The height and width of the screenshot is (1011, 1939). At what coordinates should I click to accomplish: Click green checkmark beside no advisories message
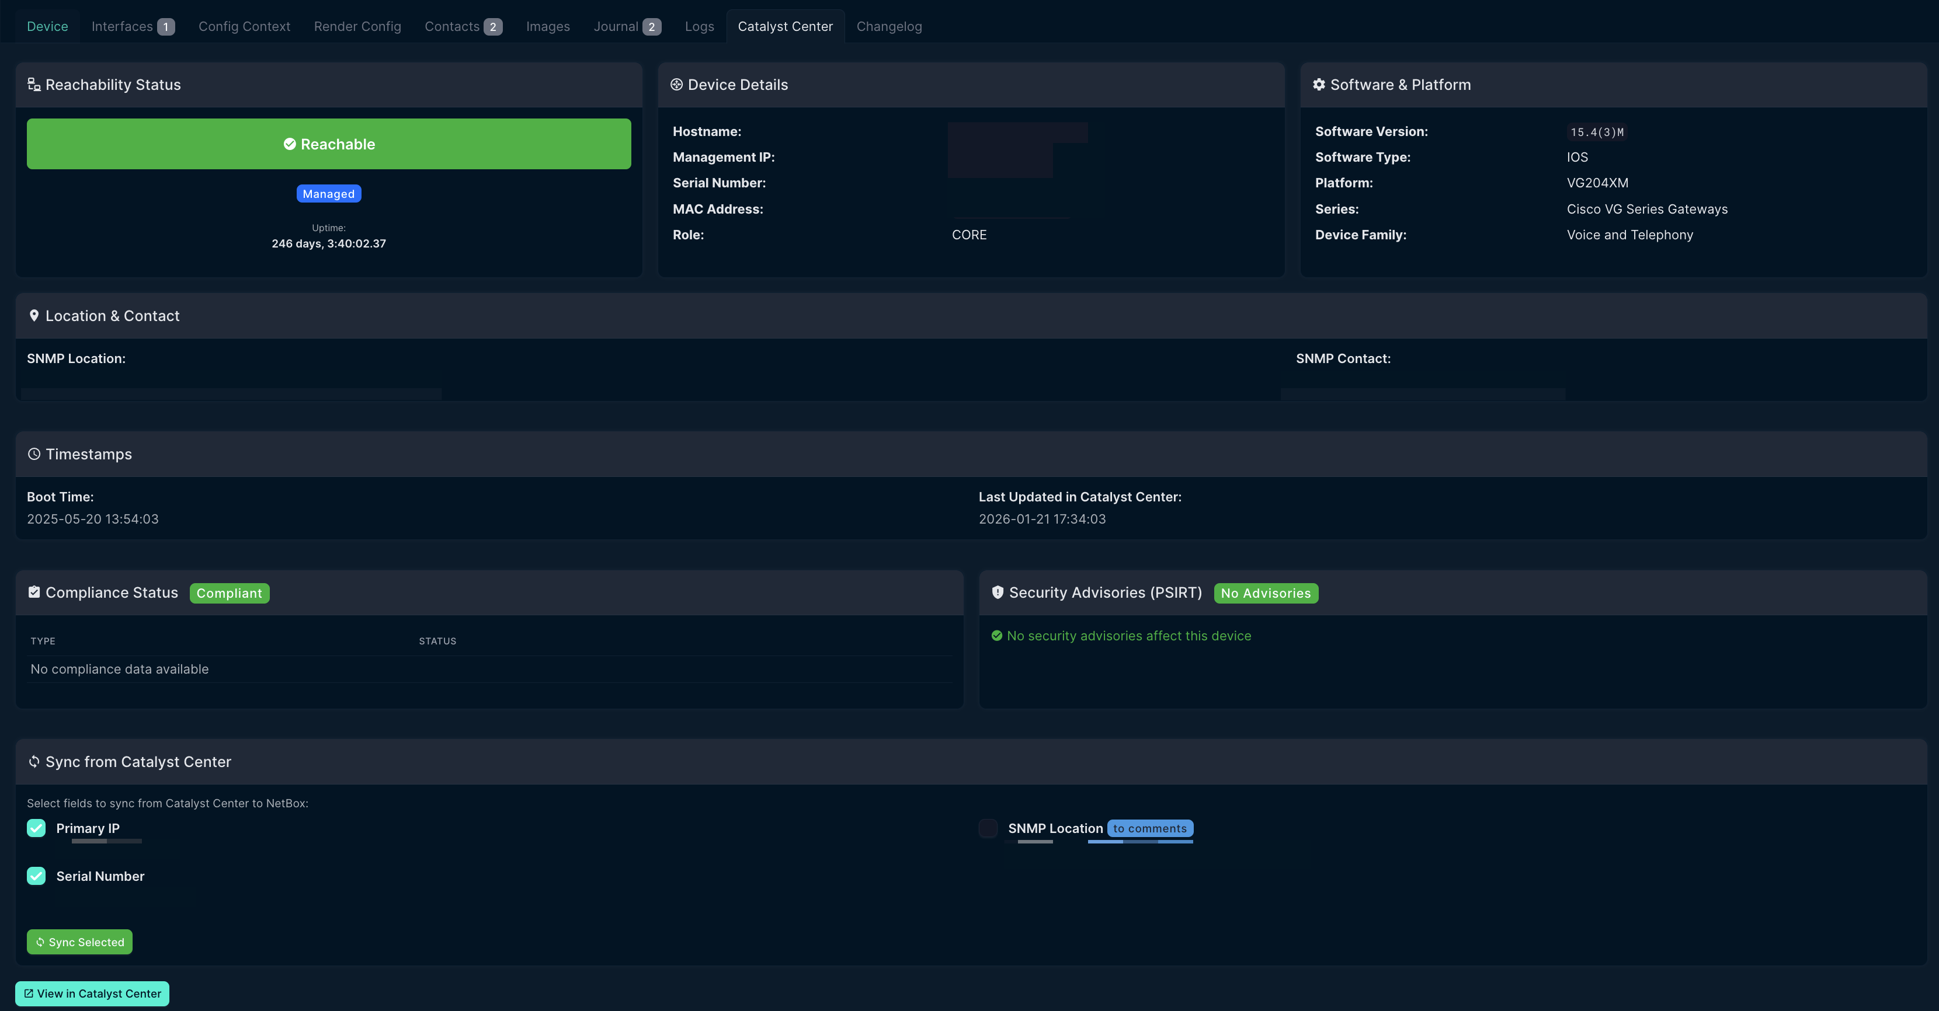(x=996, y=636)
